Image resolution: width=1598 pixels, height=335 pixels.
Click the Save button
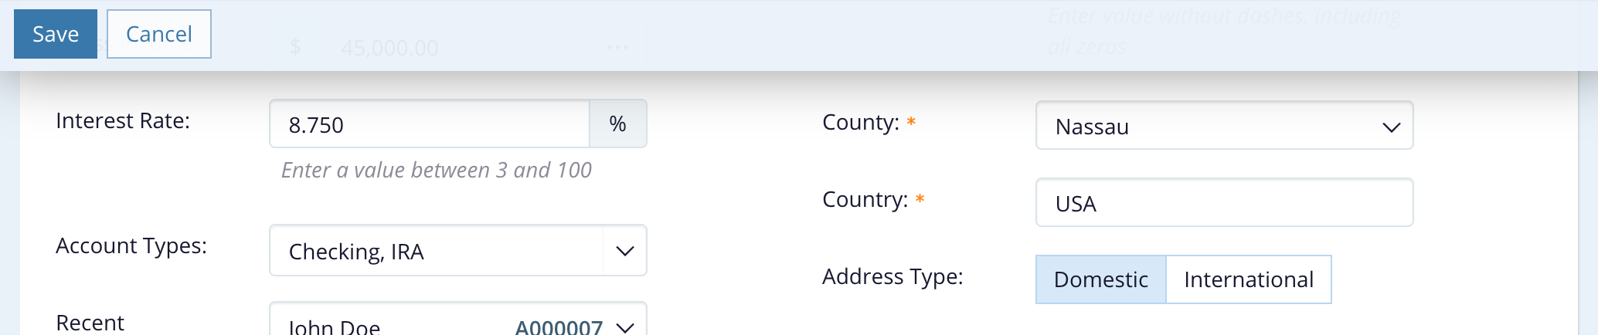(x=56, y=34)
